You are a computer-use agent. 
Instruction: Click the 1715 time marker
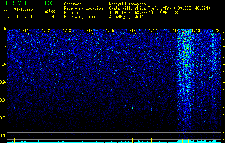[x=110, y=31]
